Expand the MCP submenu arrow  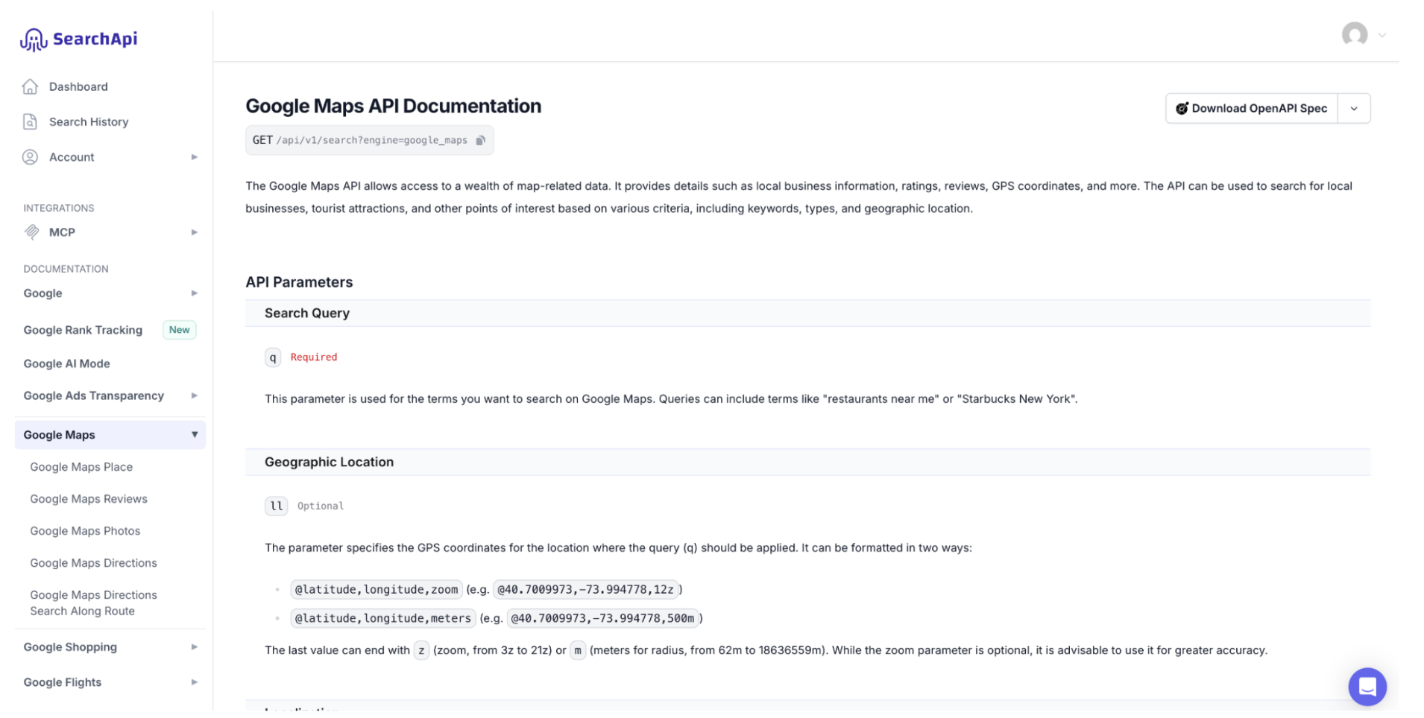pyautogui.click(x=194, y=232)
